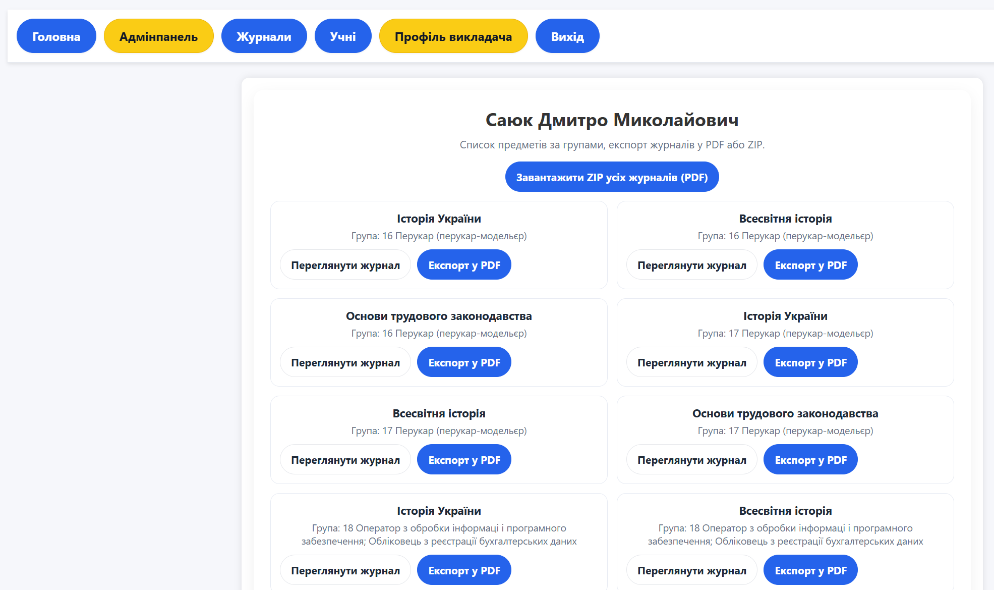This screenshot has width=994, height=590.
Task: View journal for Історія України group 16 Перукар
Action: click(x=345, y=264)
